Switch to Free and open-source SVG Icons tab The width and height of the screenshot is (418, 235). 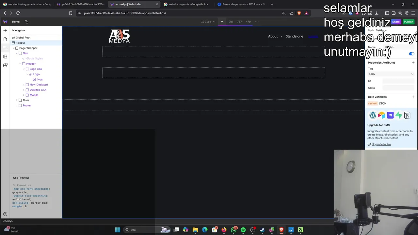(242, 4)
